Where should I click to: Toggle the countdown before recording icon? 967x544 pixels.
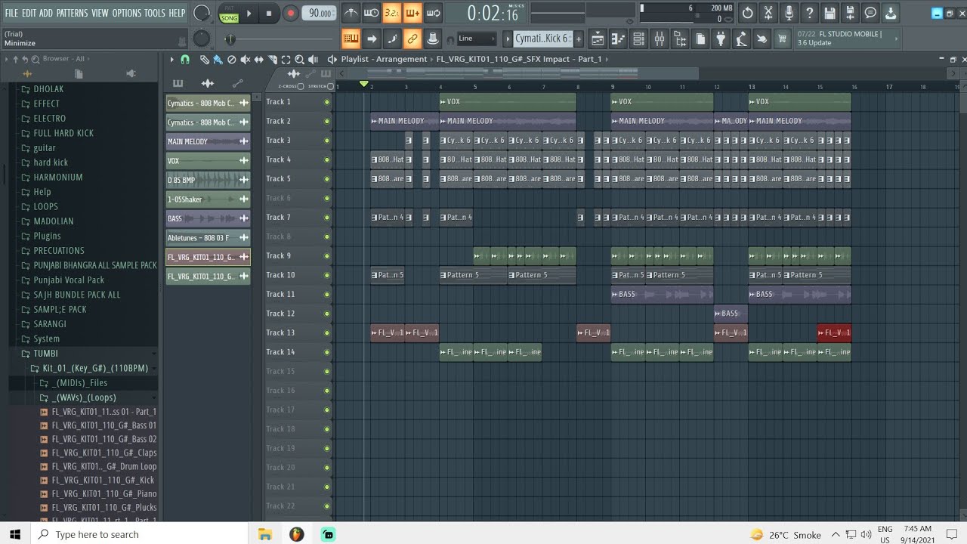(391, 13)
